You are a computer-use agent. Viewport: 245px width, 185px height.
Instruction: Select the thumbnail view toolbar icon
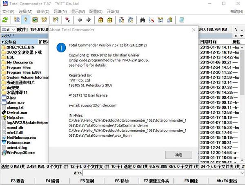click(35, 20)
